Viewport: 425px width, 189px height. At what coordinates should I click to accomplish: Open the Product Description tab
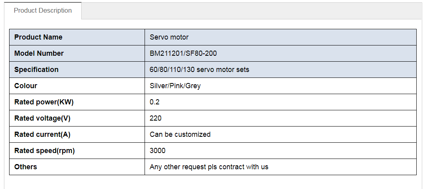click(43, 11)
